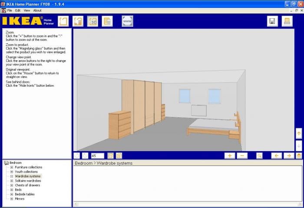Viewport: 304px width, 208px height.
Task: Return to original view with House button
Action: click(299, 156)
